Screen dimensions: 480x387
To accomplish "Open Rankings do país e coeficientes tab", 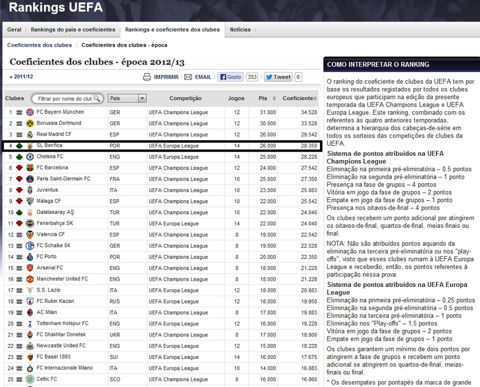I will pos(73,30).
